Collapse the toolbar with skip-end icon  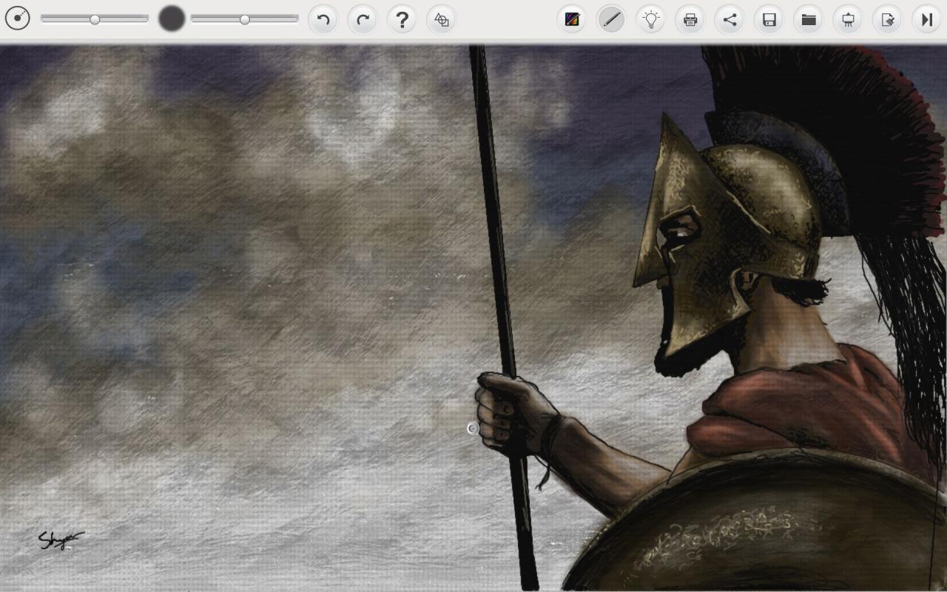(926, 20)
